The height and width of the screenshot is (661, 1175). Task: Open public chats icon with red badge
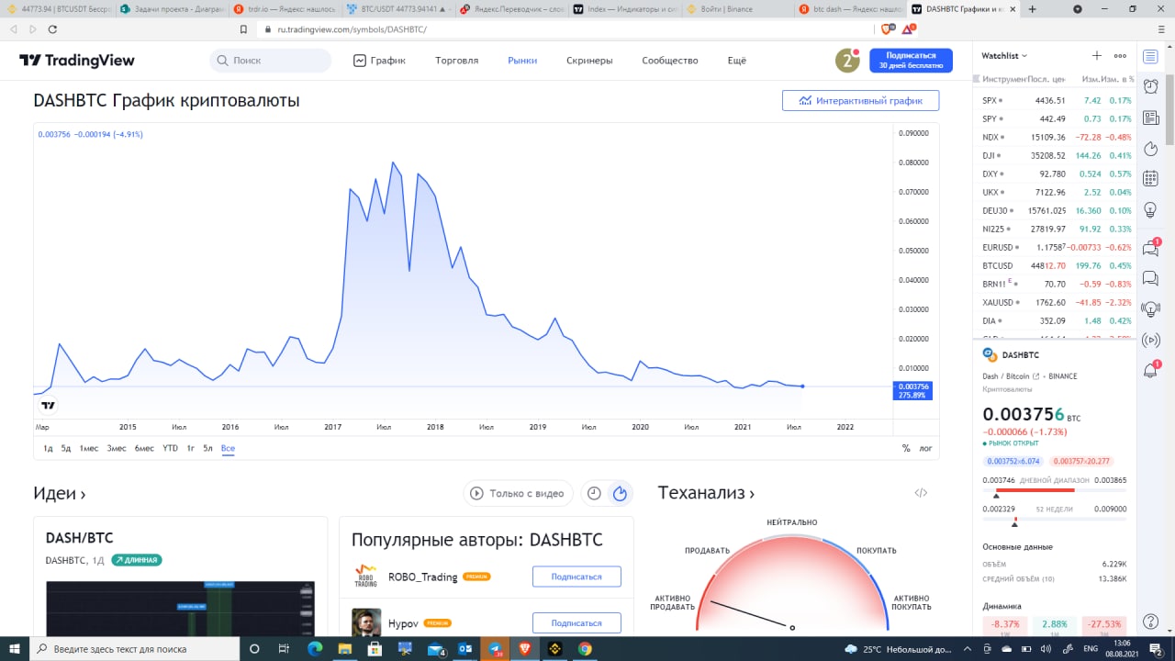[x=1150, y=248]
